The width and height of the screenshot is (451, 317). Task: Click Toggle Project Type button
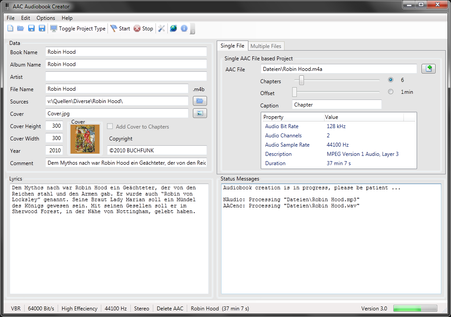click(x=78, y=29)
